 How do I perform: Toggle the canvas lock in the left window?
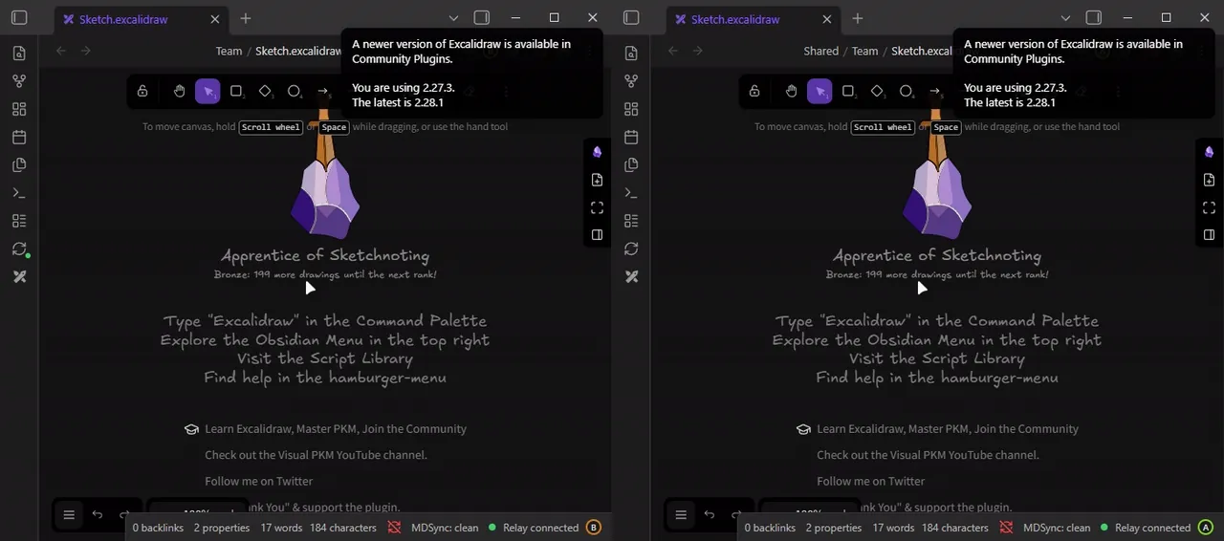(142, 91)
